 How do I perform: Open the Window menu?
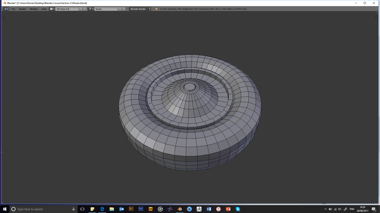[x=34, y=9]
